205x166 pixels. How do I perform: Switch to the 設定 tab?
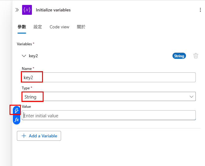tap(38, 27)
